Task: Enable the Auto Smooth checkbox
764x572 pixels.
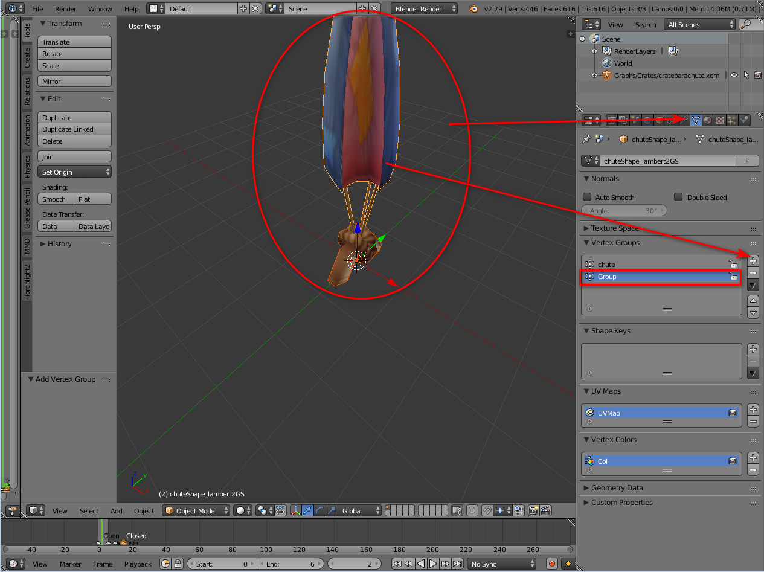Action: click(x=587, y=197)
